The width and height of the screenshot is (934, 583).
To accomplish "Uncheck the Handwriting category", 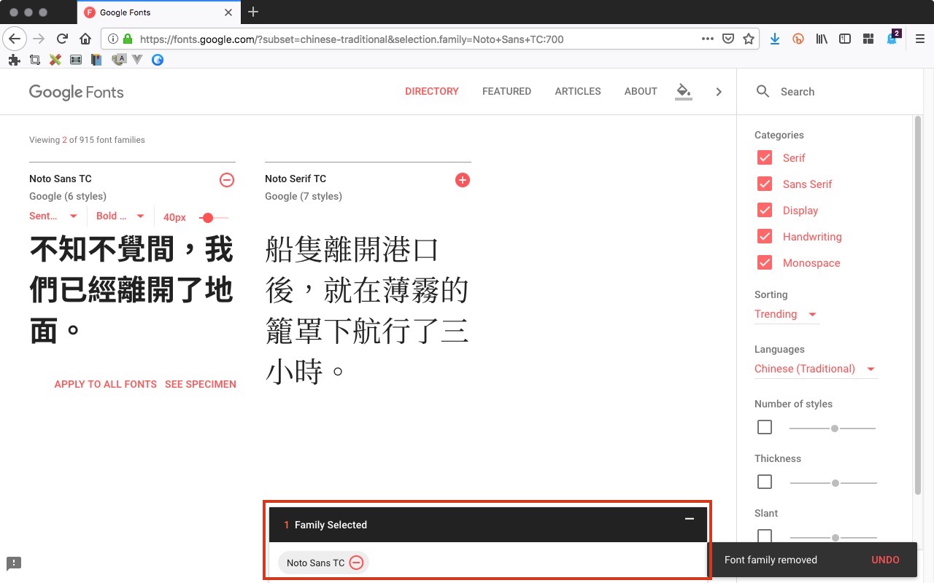I will pos(765,236).
